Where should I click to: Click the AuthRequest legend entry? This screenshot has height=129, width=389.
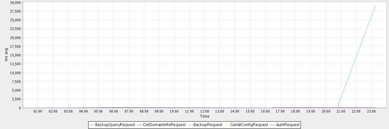click(x=287, y=124)
